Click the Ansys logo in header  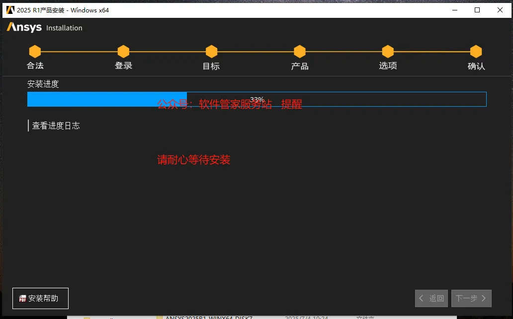click(24, 27)
